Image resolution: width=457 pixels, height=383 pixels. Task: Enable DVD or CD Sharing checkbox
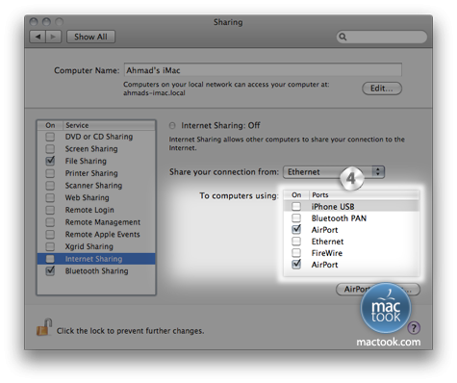tap(50, 137)
